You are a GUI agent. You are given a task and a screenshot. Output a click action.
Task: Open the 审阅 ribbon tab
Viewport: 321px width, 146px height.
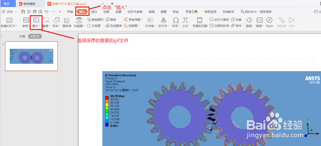click(152, 12)
